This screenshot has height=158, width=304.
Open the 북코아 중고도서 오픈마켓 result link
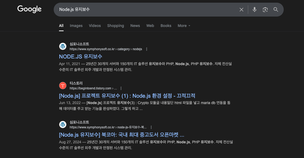click(x=122, y=135)
